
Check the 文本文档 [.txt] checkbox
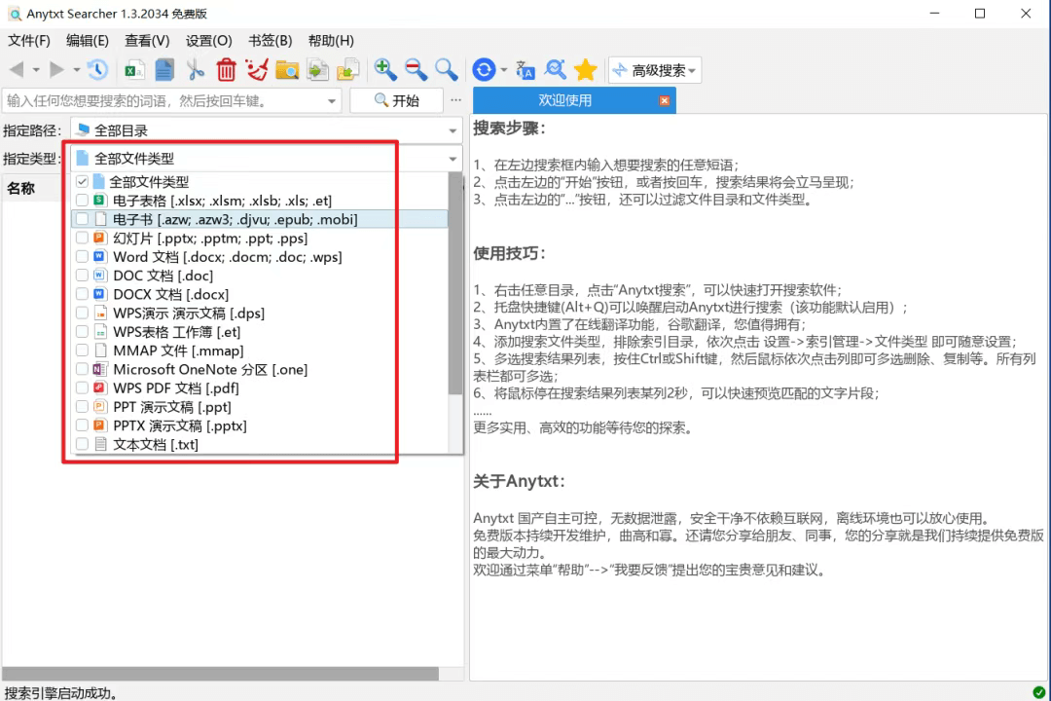(x=82, y=445)
